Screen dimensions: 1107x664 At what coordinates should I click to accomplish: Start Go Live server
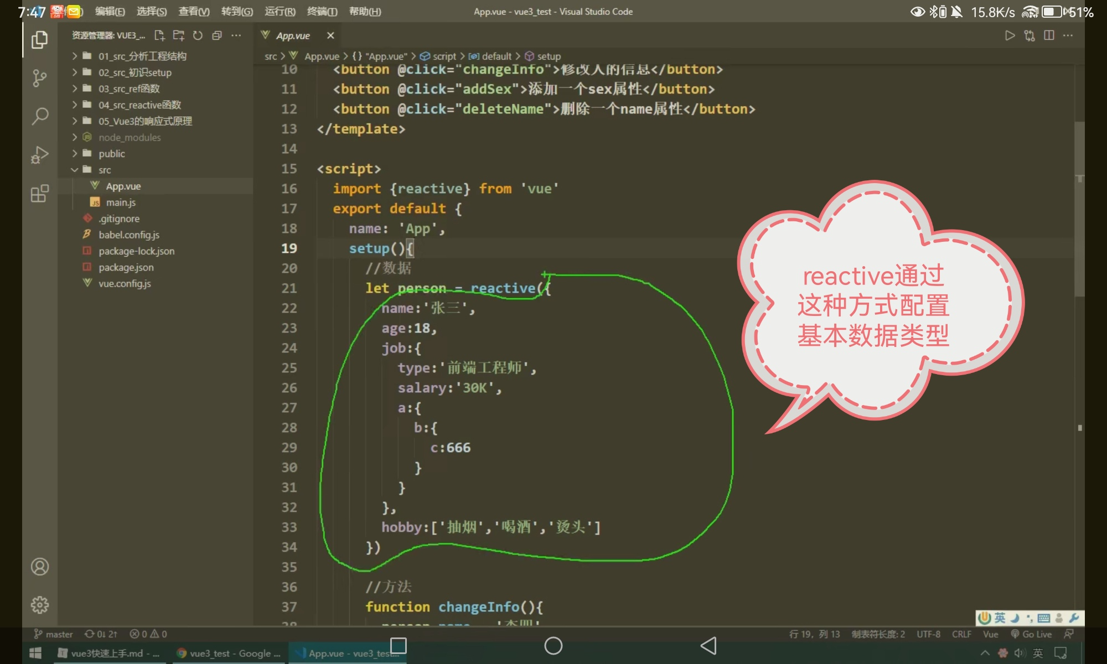[x=1031, y=634]
